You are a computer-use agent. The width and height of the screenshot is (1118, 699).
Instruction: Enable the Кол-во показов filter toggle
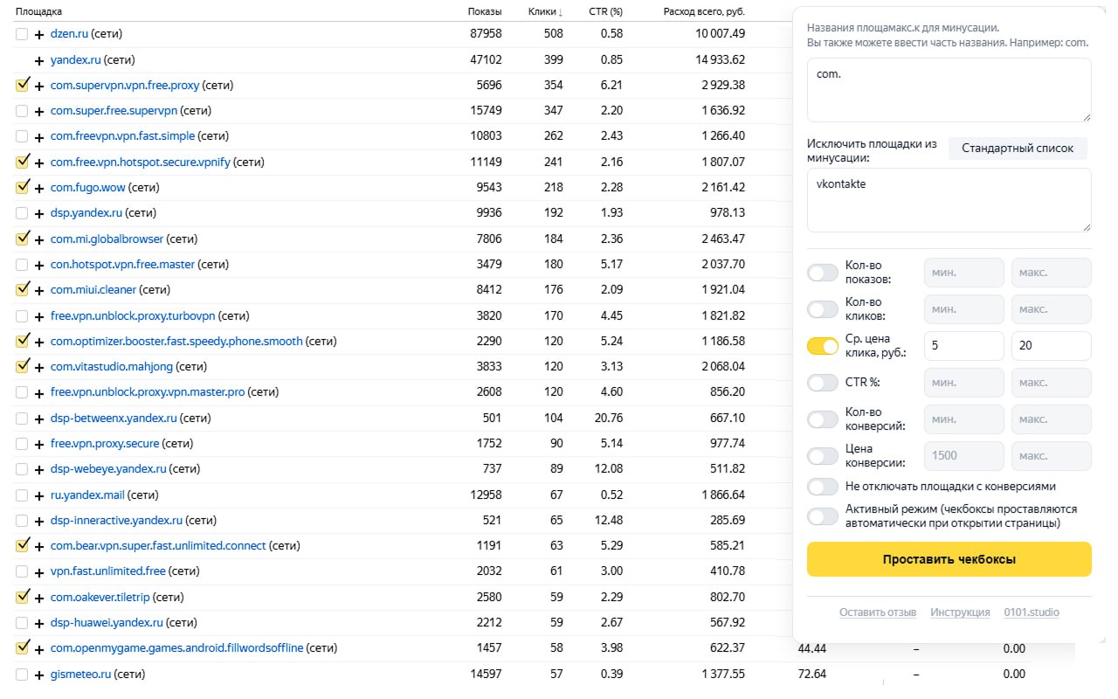point(823,273)
